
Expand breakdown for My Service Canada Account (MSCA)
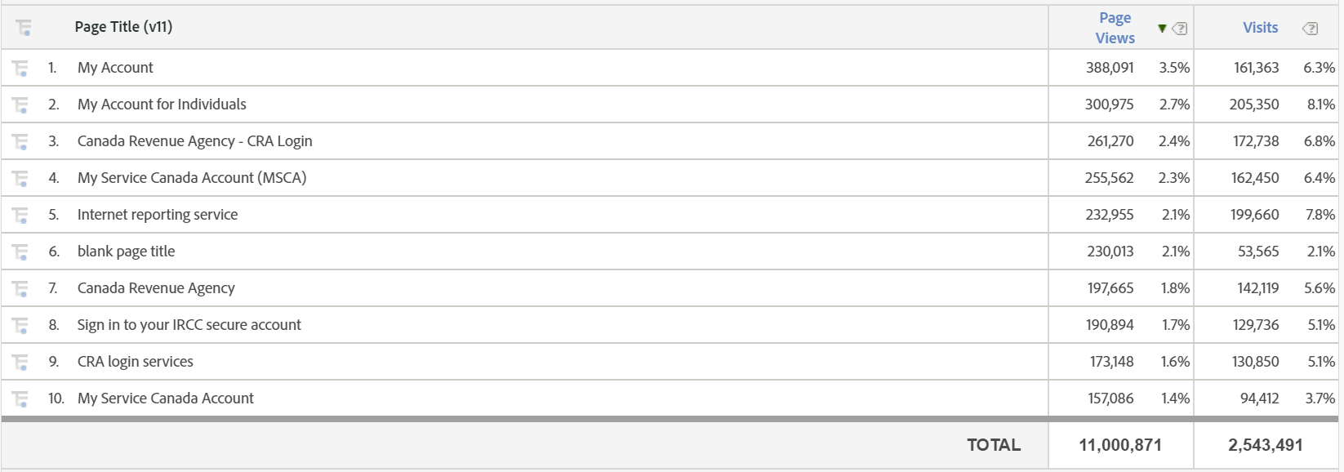[20, 178]
